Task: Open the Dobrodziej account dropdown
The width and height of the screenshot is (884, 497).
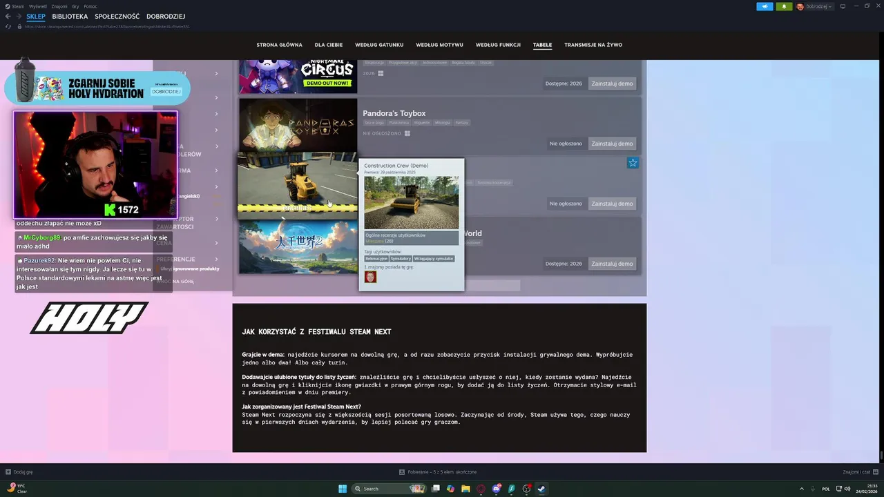Action: (814, 6)
